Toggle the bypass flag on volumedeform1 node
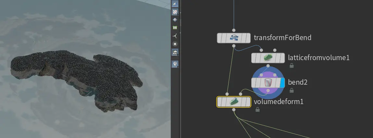The width and height of the screenshot is (373, 138). pyautogui.click(x=220, y=102)
